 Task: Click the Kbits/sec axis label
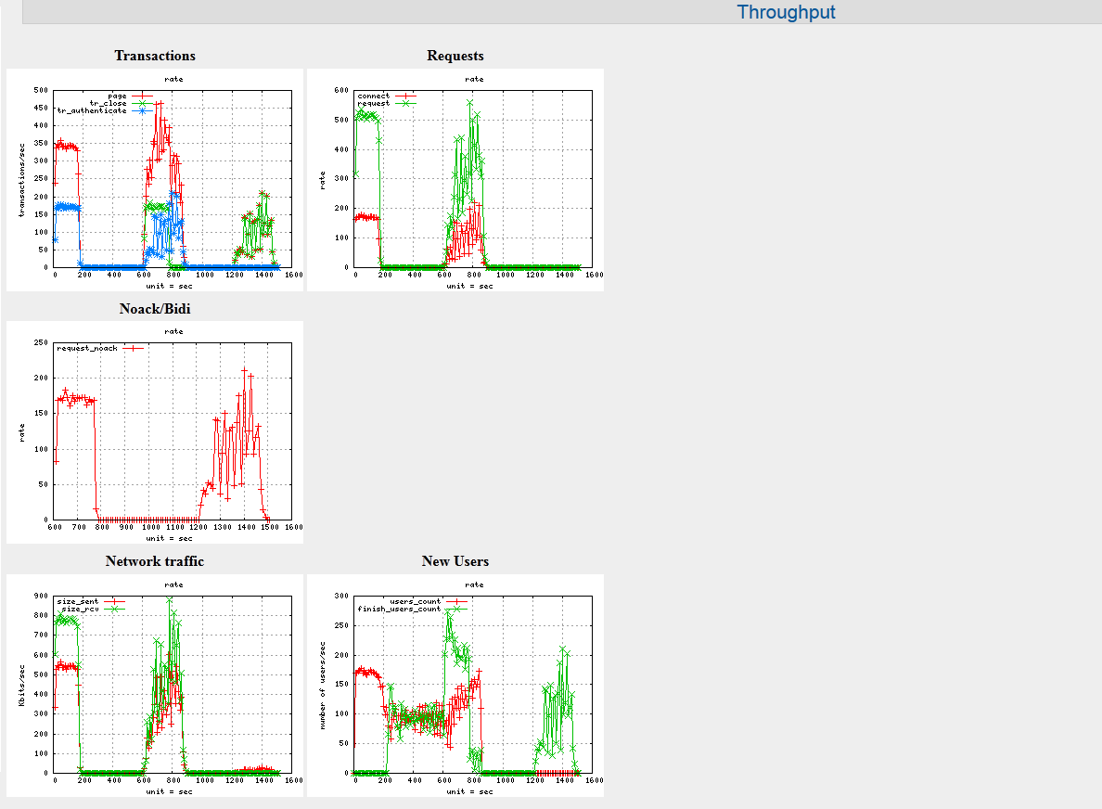pyautogui.click(x=21, y=686)
